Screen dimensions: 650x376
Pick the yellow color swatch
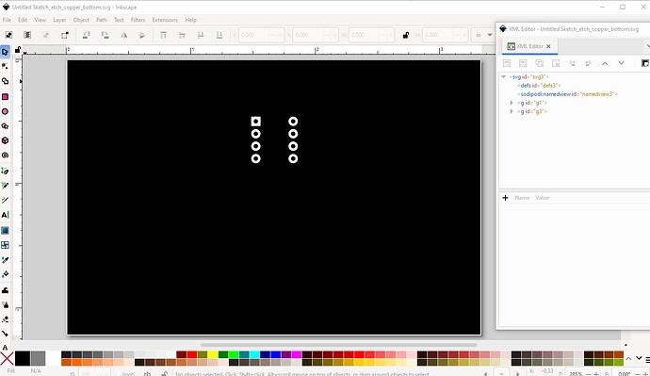[213, 354]
